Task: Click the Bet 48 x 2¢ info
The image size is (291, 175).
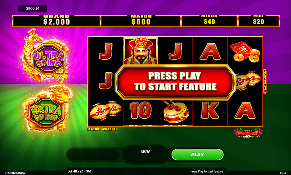Action: point(79,171)
